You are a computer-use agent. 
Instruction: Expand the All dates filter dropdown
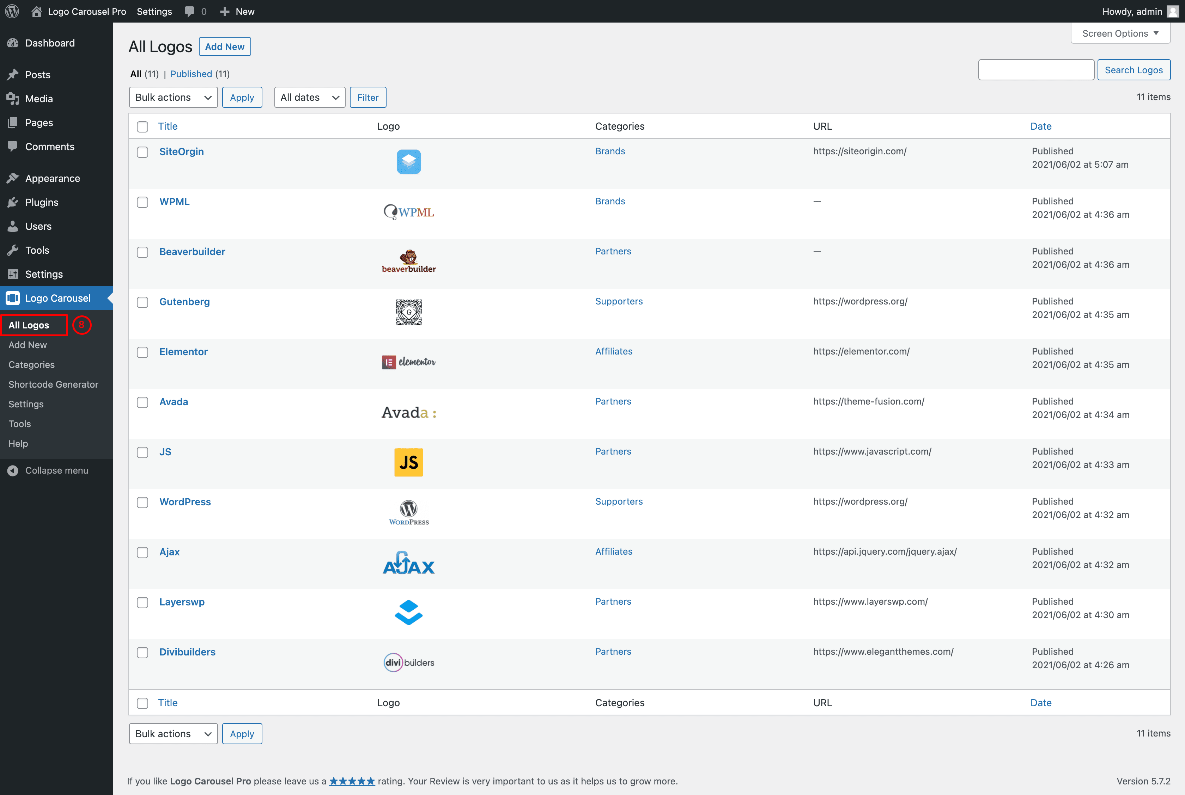point(309,97)
